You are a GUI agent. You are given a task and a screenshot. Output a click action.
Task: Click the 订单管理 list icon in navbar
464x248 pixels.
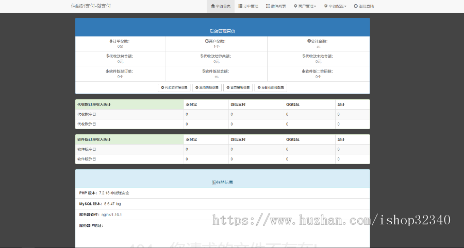(240, 6)
